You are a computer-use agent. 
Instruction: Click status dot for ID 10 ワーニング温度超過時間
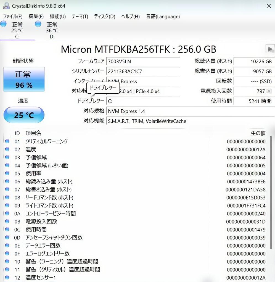(7, 261)
